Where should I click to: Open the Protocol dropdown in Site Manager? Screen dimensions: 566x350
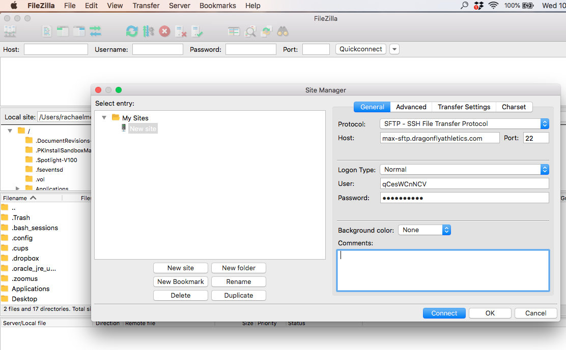click(x=464, y=123)
